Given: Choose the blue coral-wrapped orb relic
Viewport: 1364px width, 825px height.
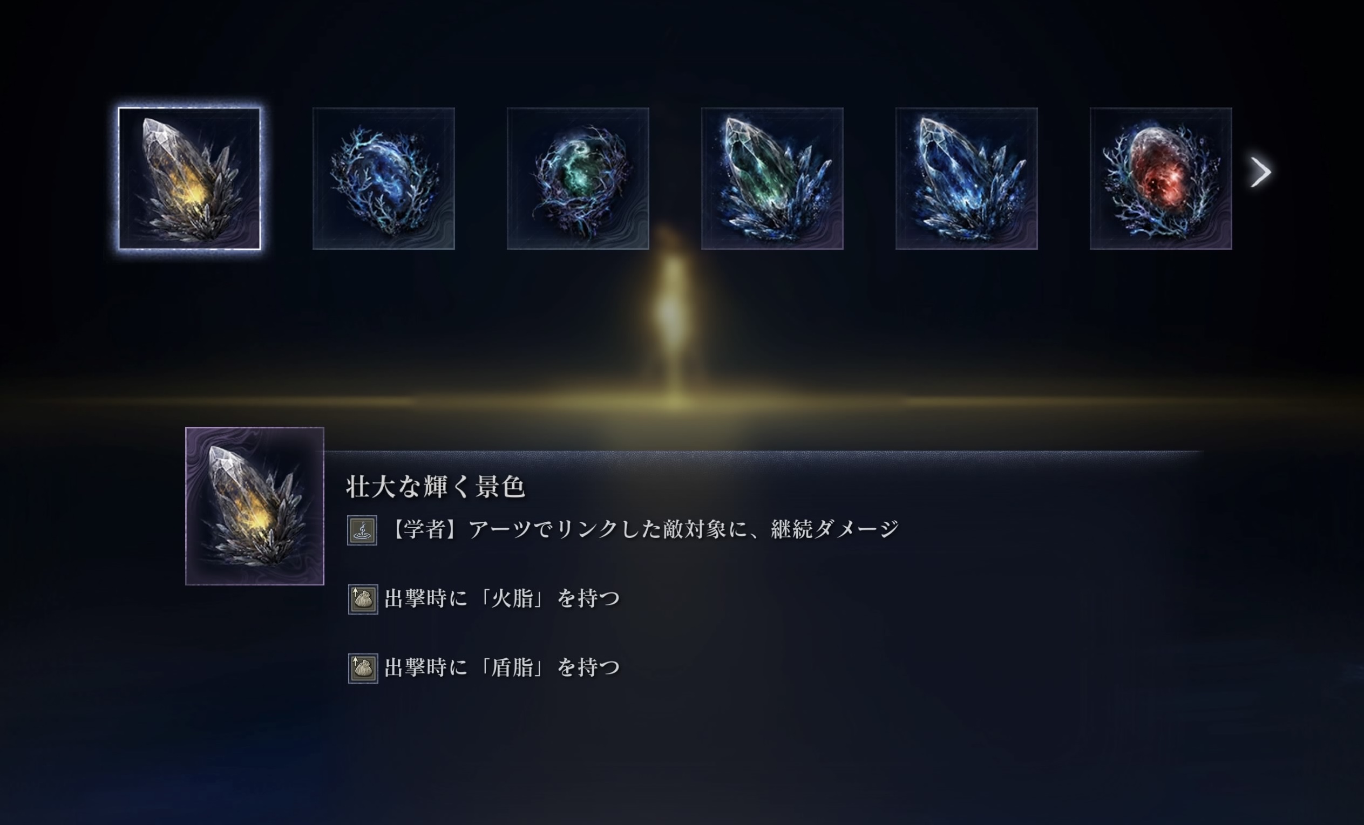Looking at the screenshot, I should (384, 179).
